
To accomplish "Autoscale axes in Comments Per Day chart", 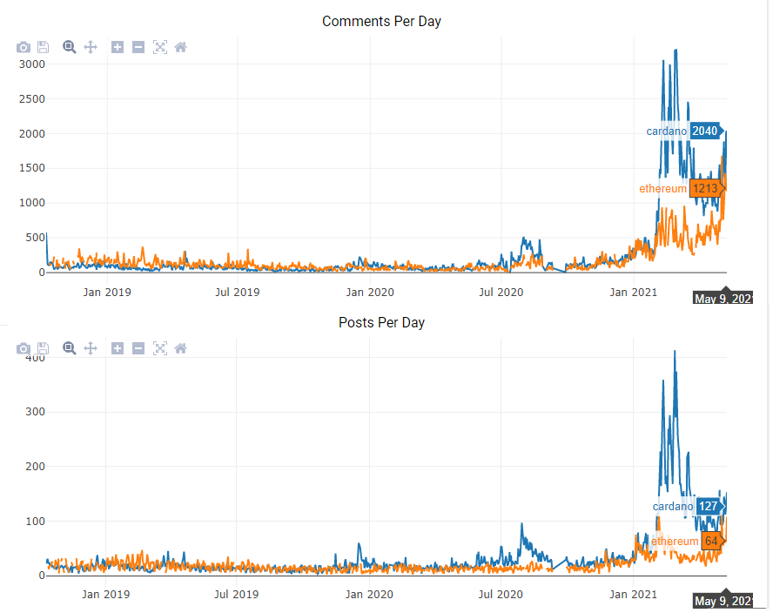I will (160, 47).
